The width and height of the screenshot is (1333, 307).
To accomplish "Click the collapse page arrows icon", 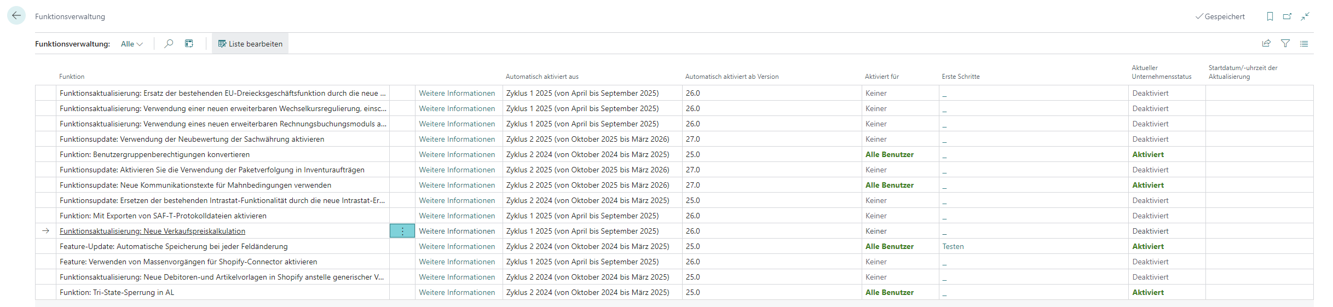I will [1306, 16].
